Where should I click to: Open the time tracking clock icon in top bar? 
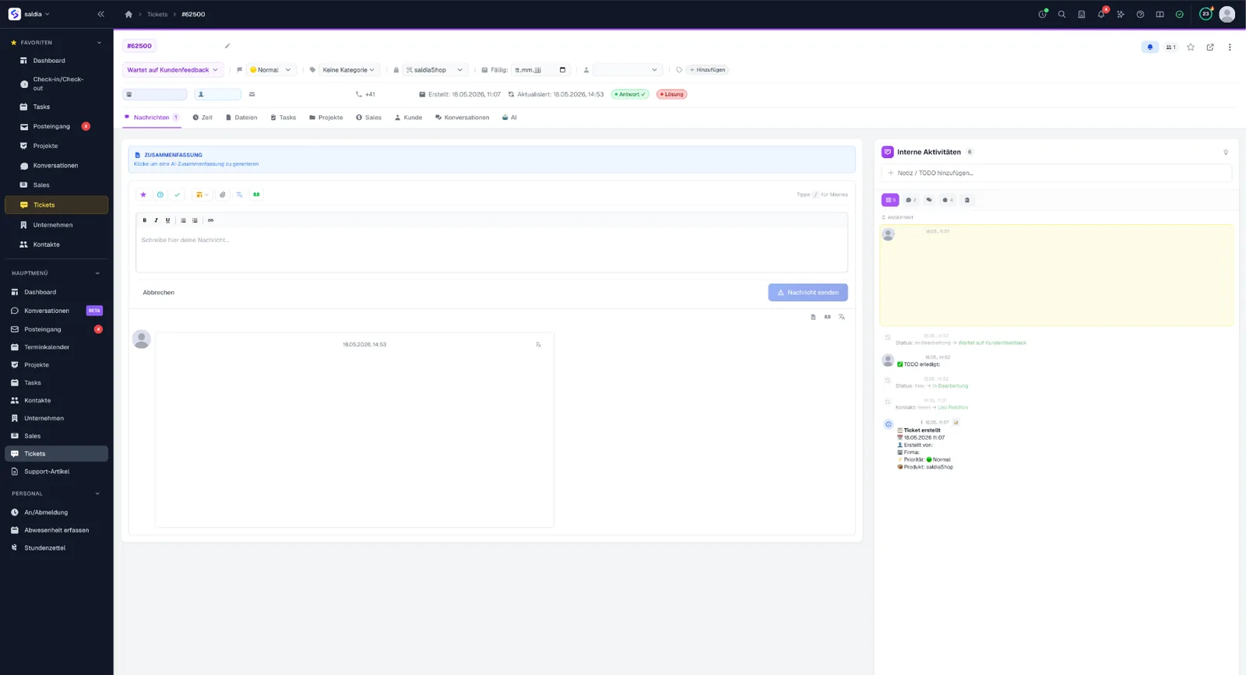pos(1043,14)
